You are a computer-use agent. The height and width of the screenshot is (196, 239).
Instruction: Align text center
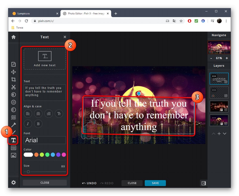(38, 113)
